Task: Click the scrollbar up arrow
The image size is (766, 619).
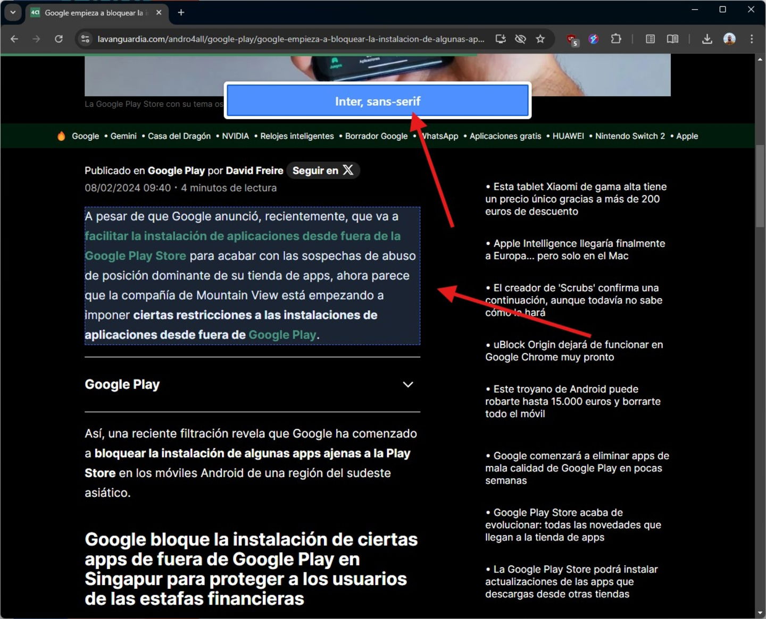Action: (x=760, y=60)
